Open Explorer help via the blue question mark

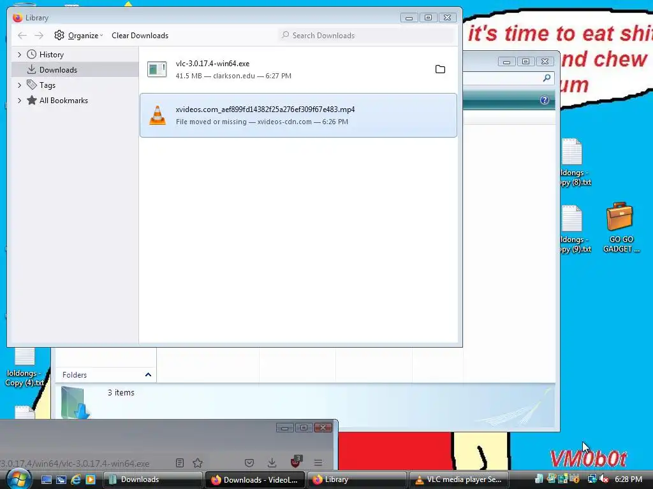545,100
